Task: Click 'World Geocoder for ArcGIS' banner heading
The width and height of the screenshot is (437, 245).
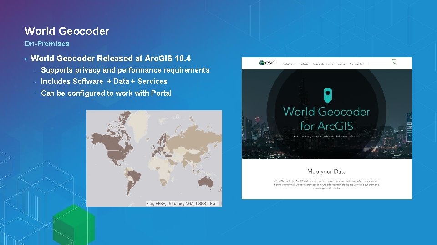Action: click(x=326, y=118)
